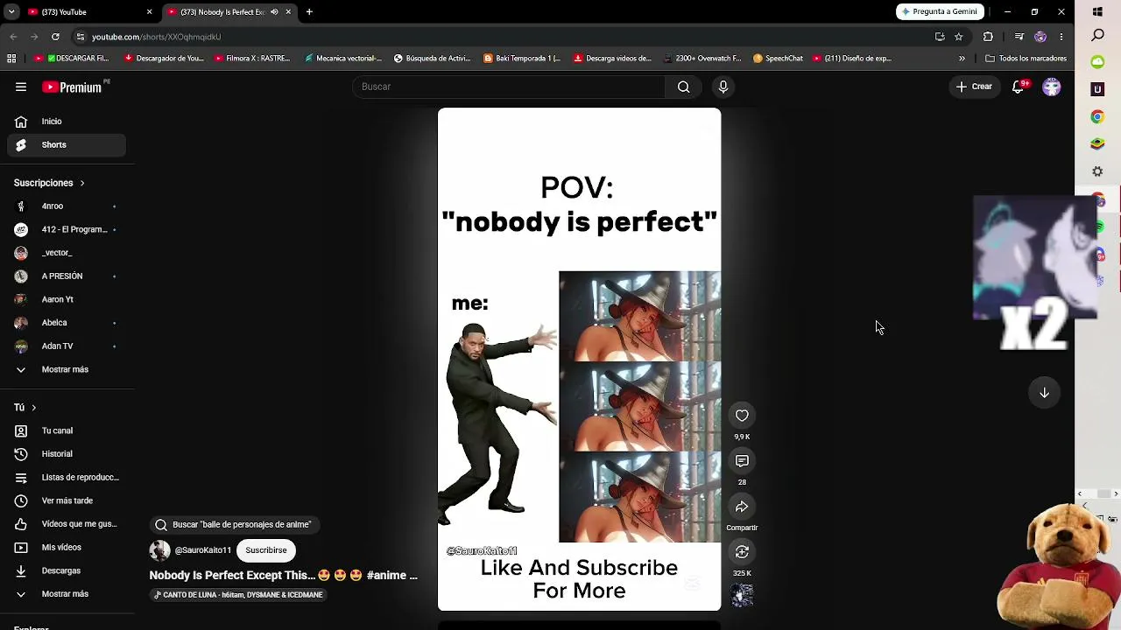Share this short with the Compartir arrow
1121x630 pixels.
(x=742, y=507)
